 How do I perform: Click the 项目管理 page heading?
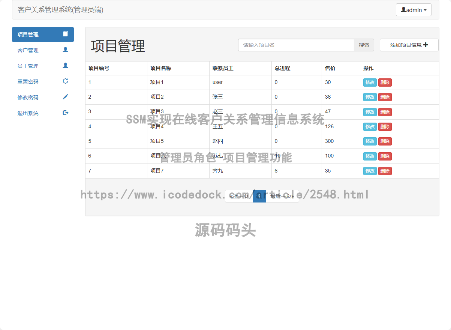point(118,46)
